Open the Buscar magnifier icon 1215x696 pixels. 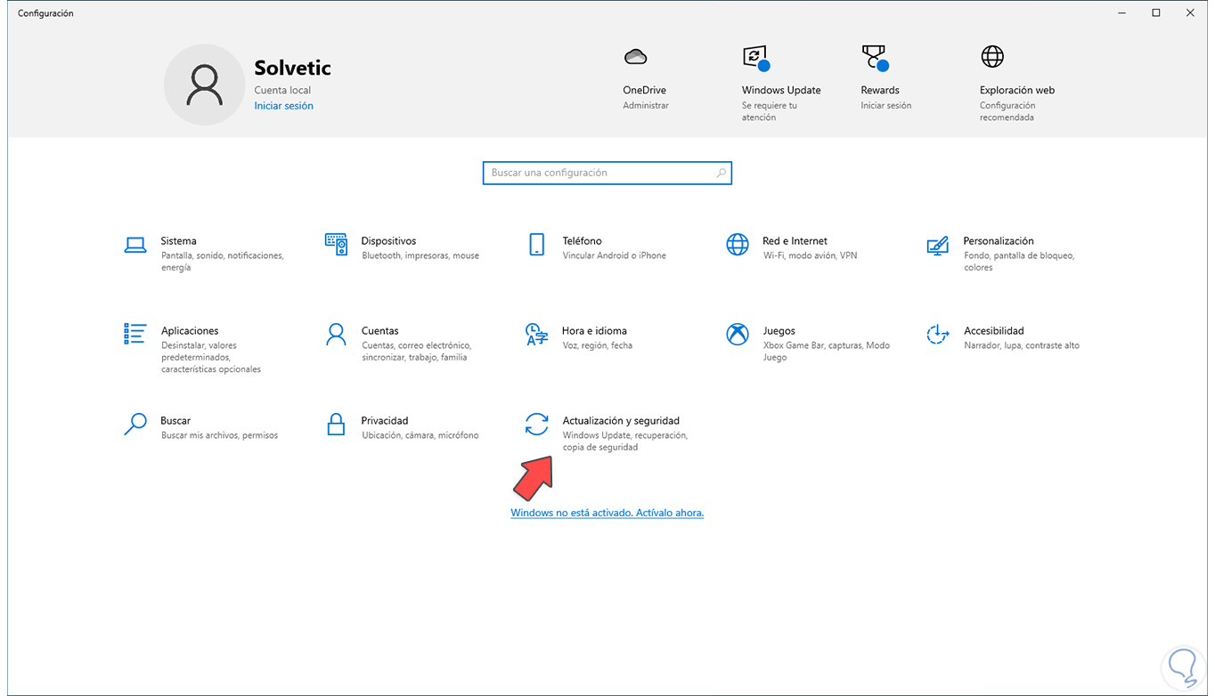pyautogui.click(x=135, y=425)
